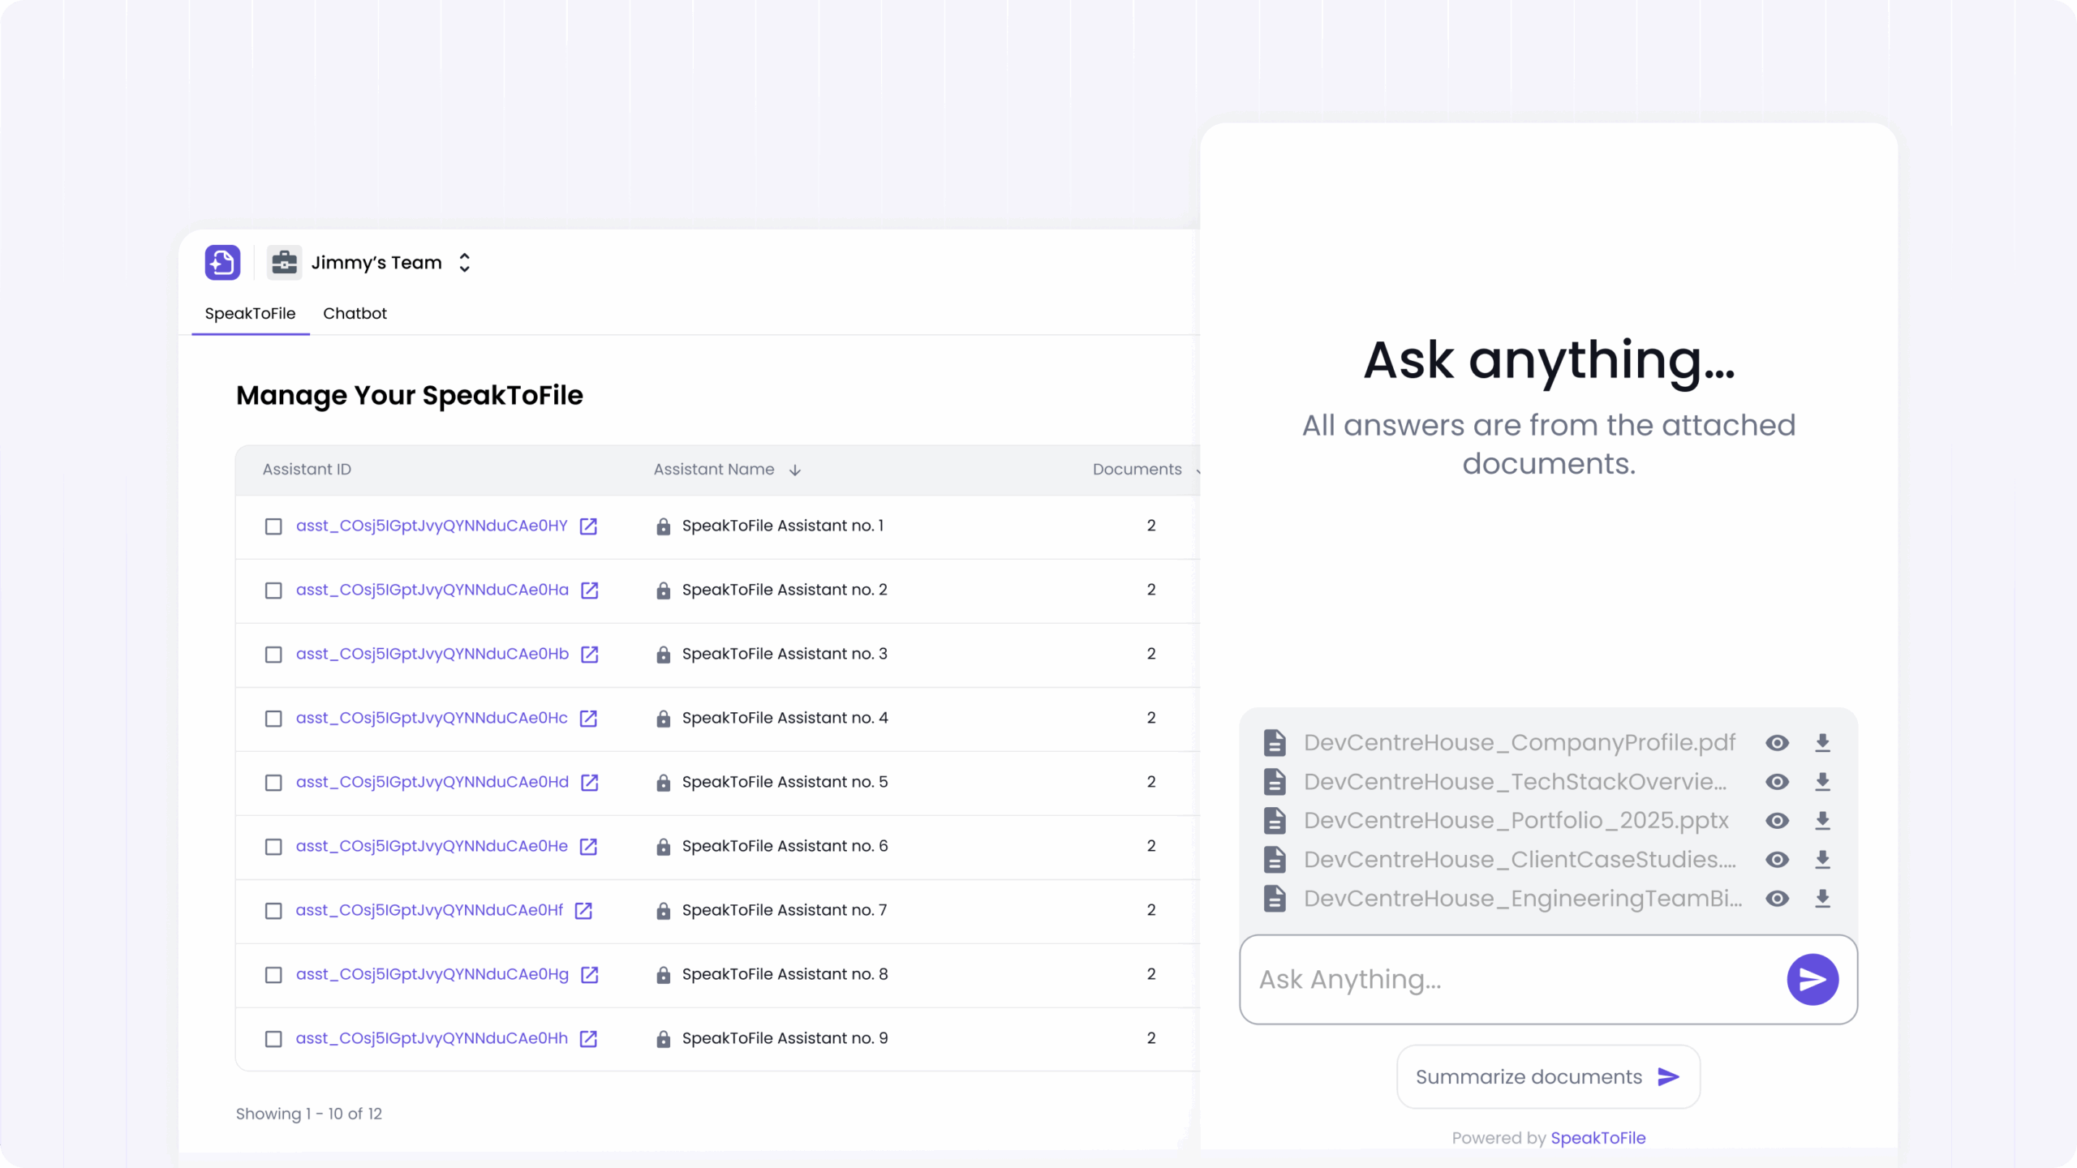Download DevCentreHouse_CompanyProfile.pdf
The height and width of the screenshot is (1168, 2077).
coord(1822,743)
